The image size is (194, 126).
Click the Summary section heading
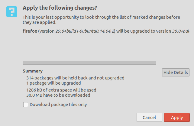pos(33,71)
